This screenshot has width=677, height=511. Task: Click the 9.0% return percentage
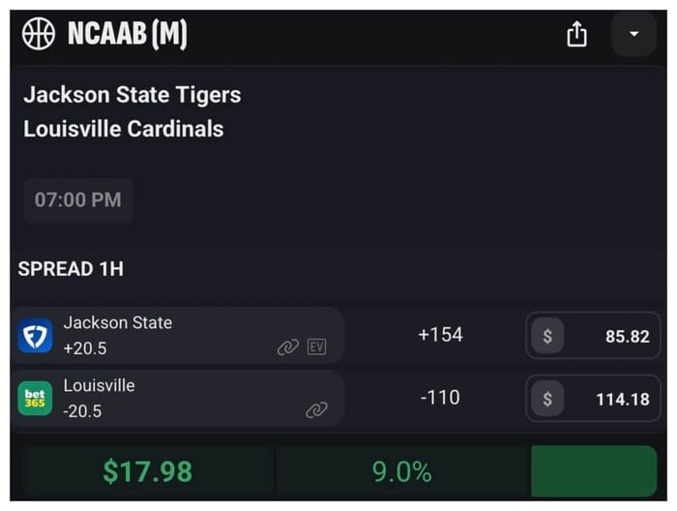point(401,471)
